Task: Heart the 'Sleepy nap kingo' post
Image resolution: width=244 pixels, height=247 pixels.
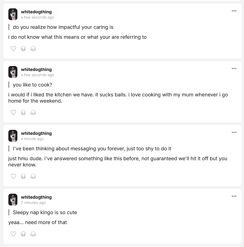Action: tap(13, 234)
